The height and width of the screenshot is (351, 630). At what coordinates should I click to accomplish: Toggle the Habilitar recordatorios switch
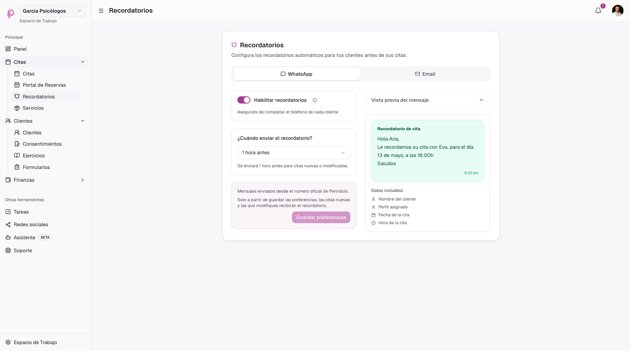click(244, 100)
